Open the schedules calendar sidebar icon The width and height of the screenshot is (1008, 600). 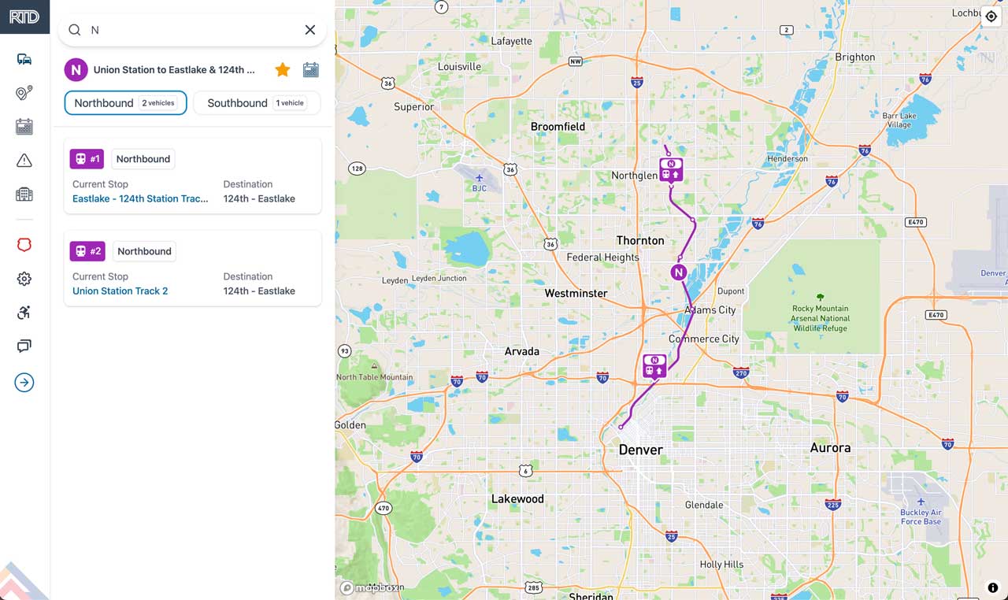coord(24,127)
